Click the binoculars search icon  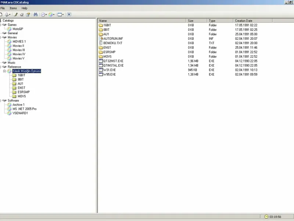(x=35, y=14)
